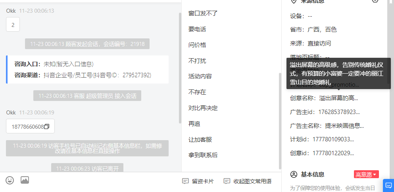Pick the 对比再决定 quick reply
Viewport: 394px width, 192px height.
pos(203,108)
